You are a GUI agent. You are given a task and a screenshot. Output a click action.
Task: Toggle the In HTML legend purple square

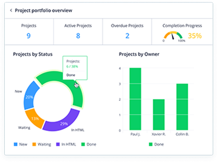point(57,144)
